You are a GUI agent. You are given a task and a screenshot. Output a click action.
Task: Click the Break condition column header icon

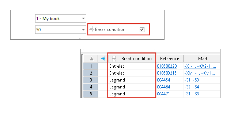pos(114,59)
